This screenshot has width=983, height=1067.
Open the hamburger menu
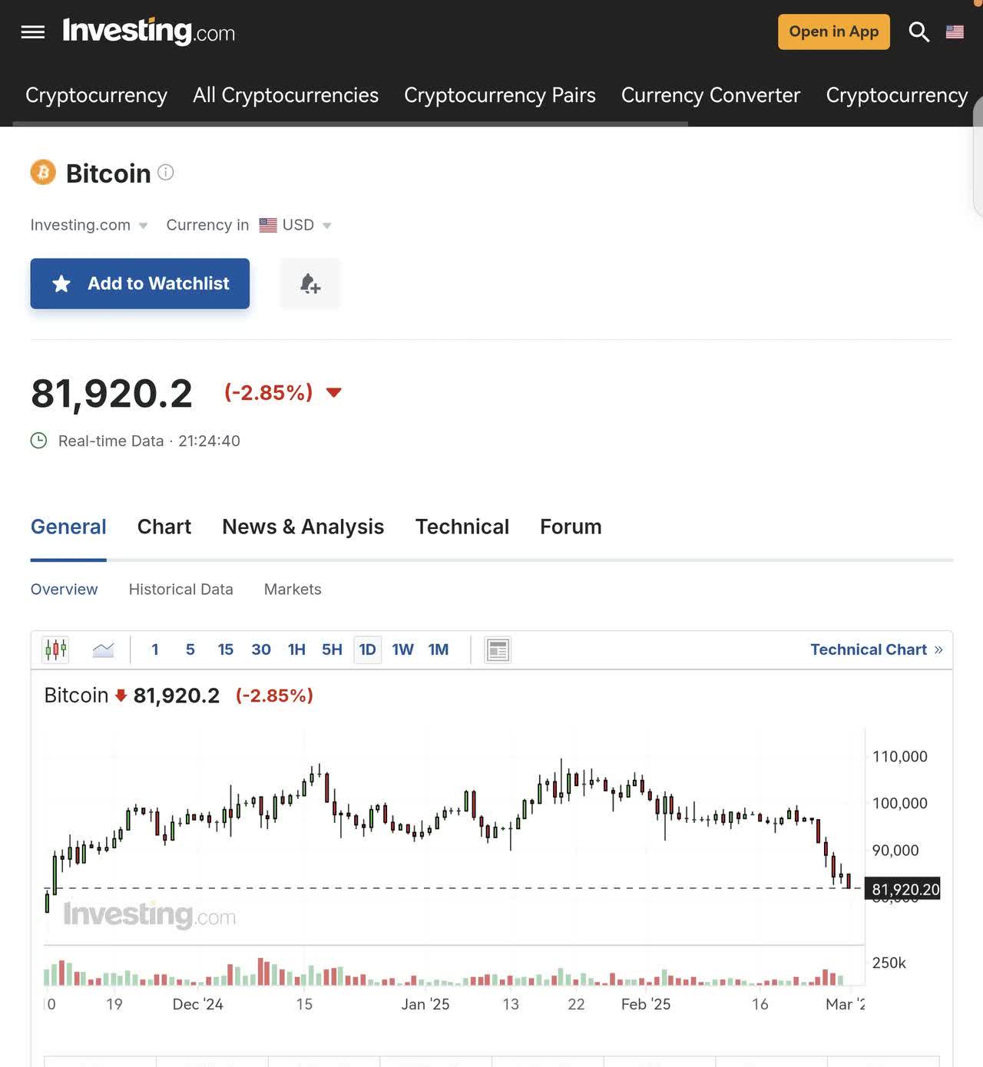32,31
